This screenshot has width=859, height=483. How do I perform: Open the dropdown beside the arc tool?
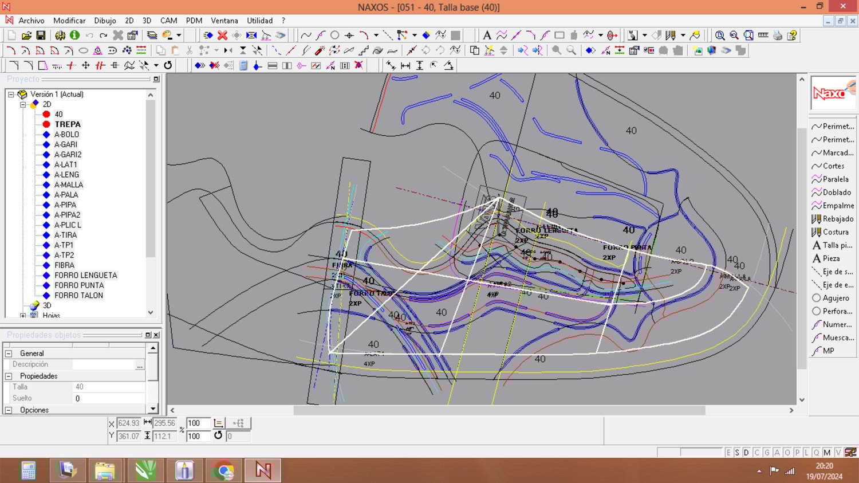point(376,35)
